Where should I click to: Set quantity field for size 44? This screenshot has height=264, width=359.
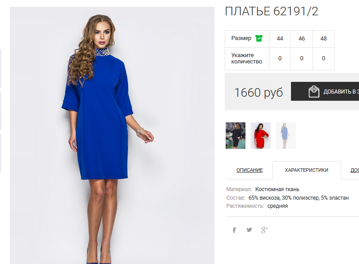[x=280, y=58]
